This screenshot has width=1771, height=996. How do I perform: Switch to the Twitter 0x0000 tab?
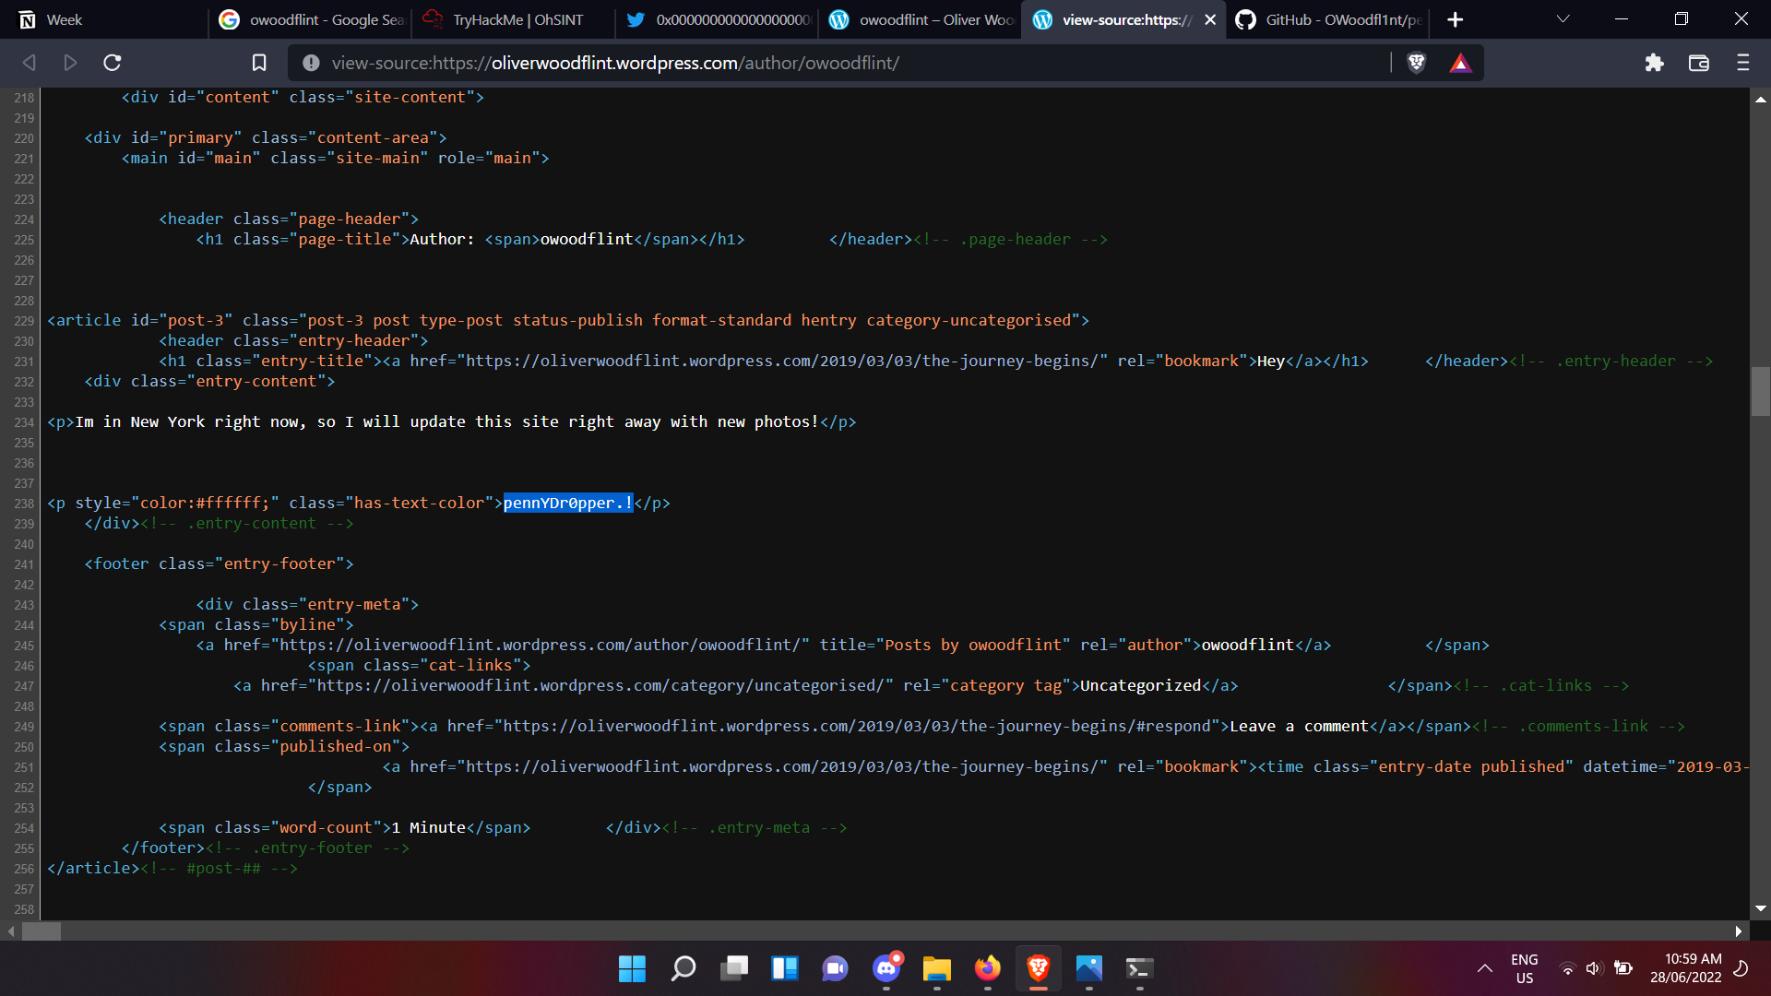pyautogui.click(x=718, y=19)
